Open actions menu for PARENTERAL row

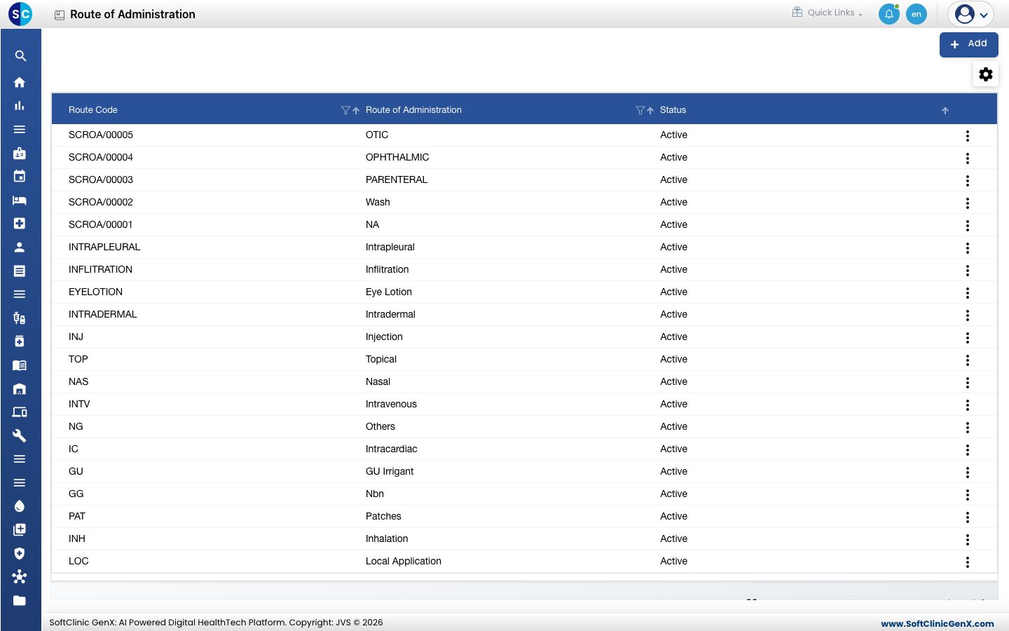[968, 181]
